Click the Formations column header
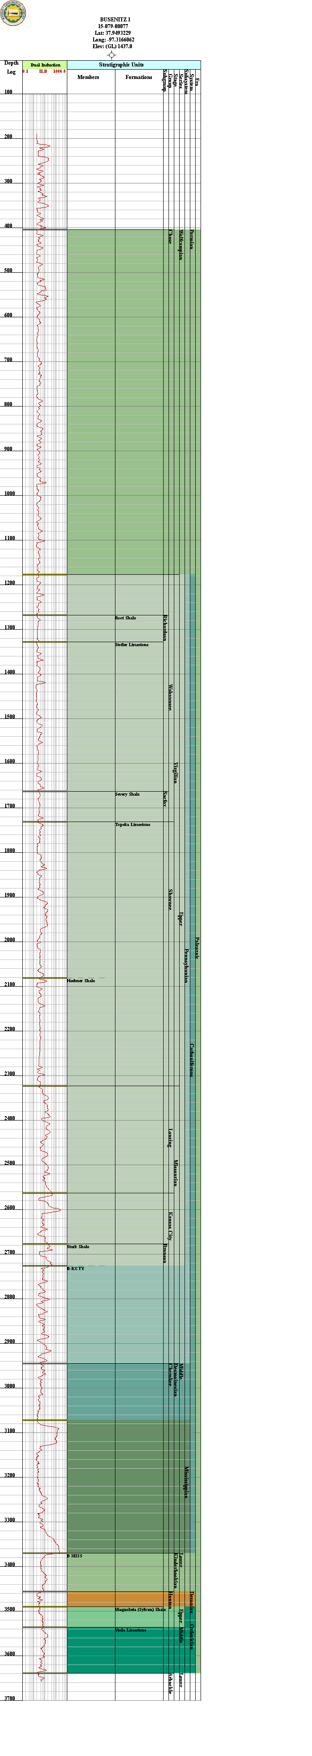Image resolution: width=312 pixels, height=1756 pixels. click(138, 77)
